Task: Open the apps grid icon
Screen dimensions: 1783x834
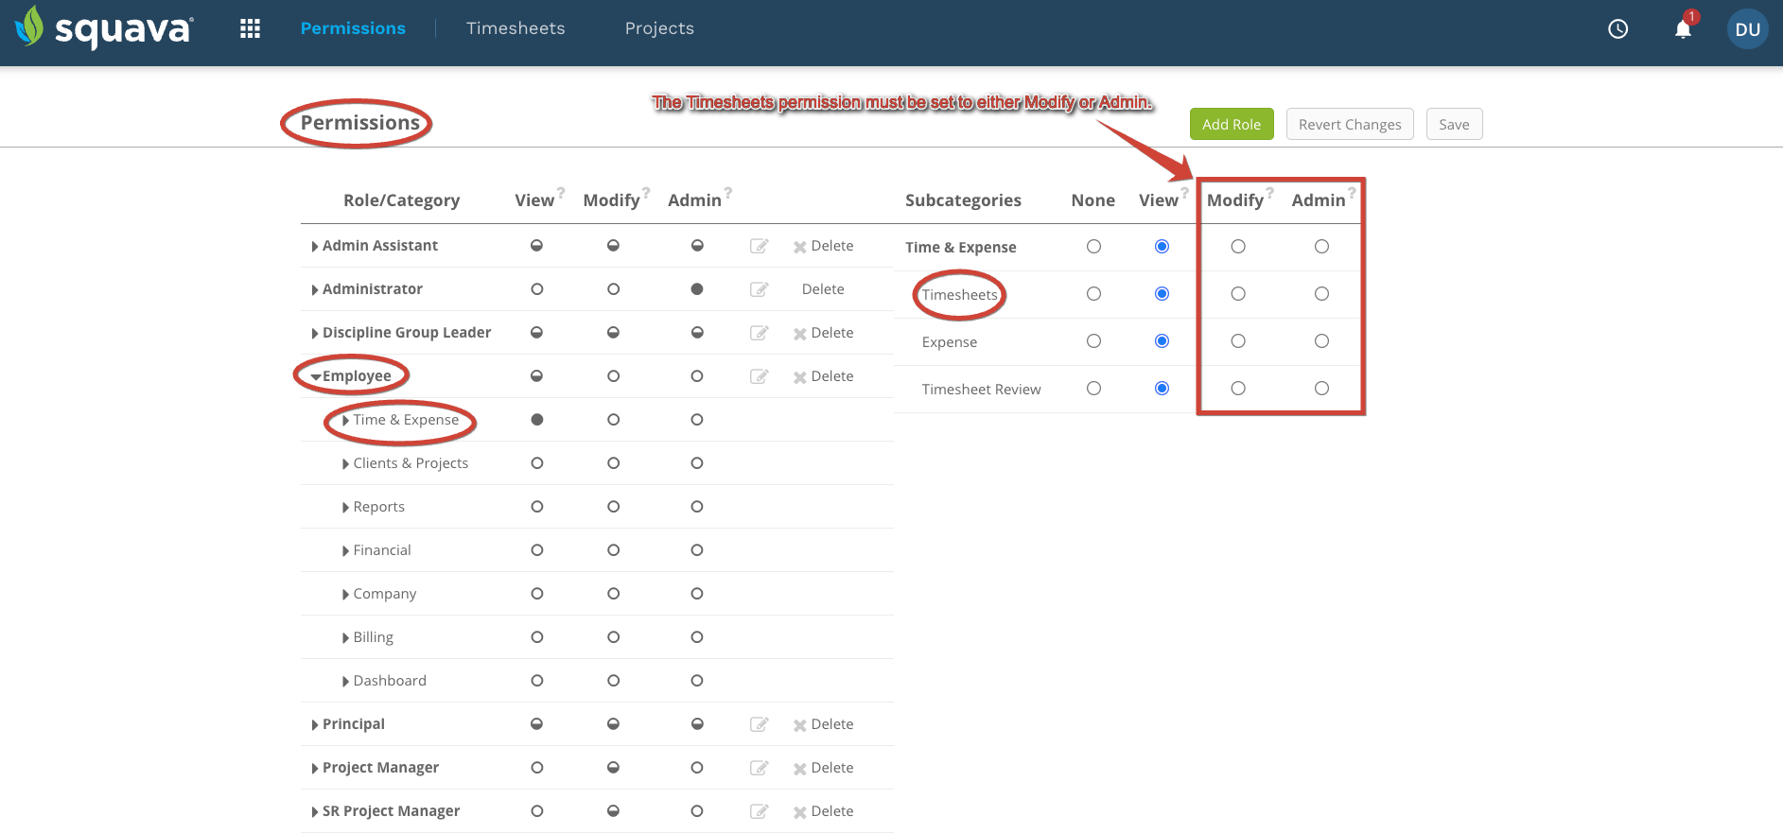Action: click(250, 28)
